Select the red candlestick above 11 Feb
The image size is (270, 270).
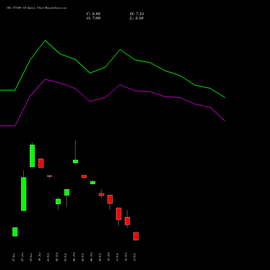point(119,214)
